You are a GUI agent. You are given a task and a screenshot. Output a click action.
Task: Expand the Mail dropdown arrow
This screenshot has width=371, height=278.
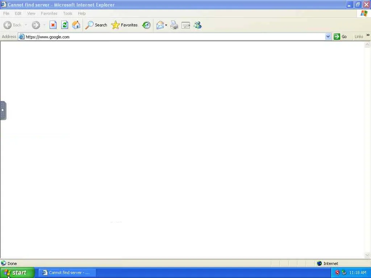coord(166,25)
